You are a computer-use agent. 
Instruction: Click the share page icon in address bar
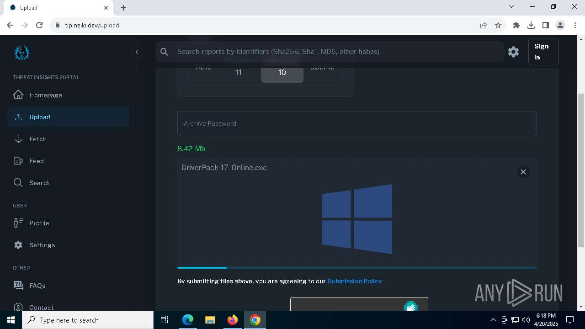pyautogui.click(x=484, y=25)
